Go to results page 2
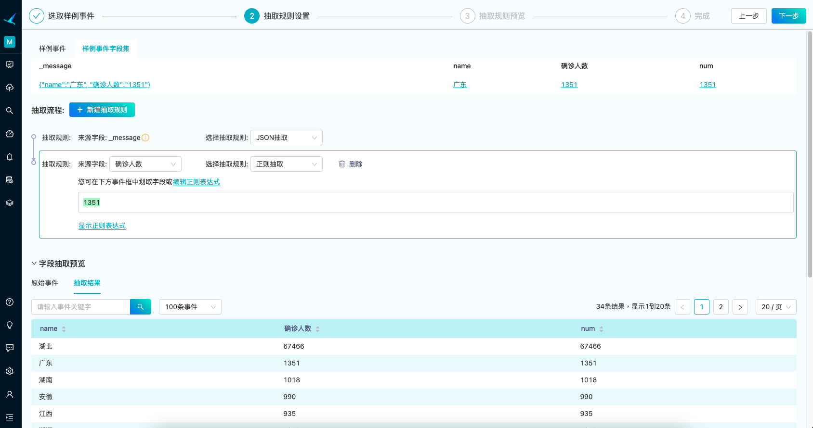 [721, 307]
